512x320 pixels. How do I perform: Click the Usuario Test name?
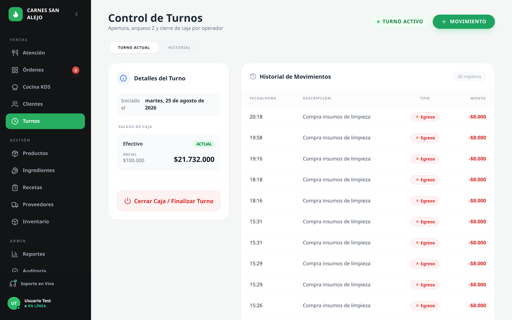(38, 301)
